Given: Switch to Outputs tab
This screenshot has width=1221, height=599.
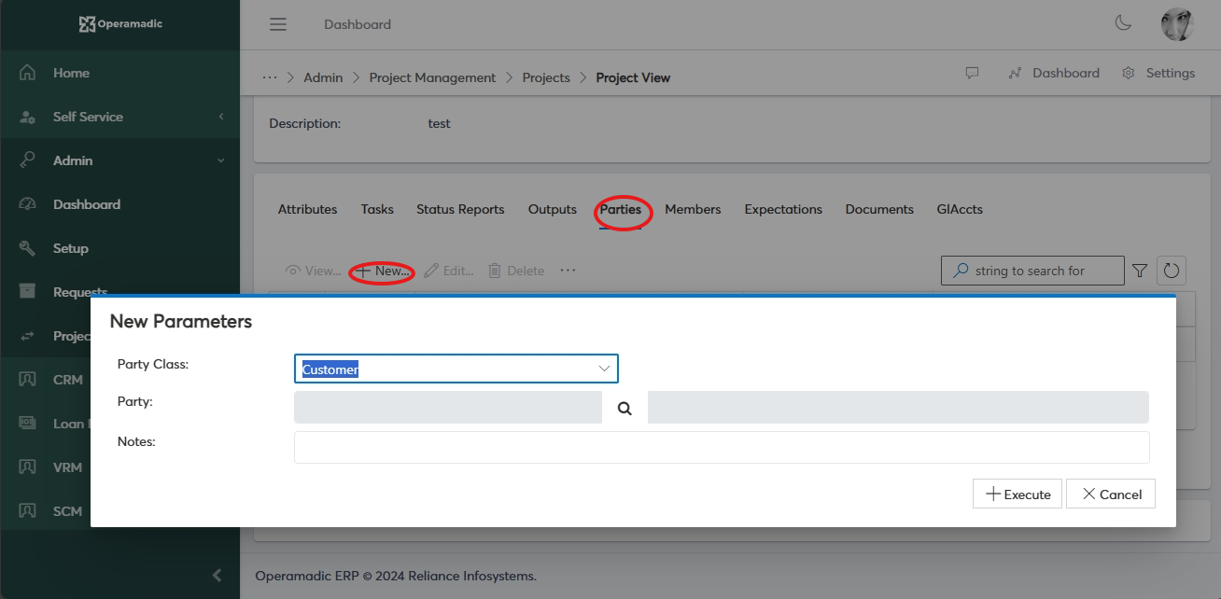Looking at the screenshot, I should [553, 209].
